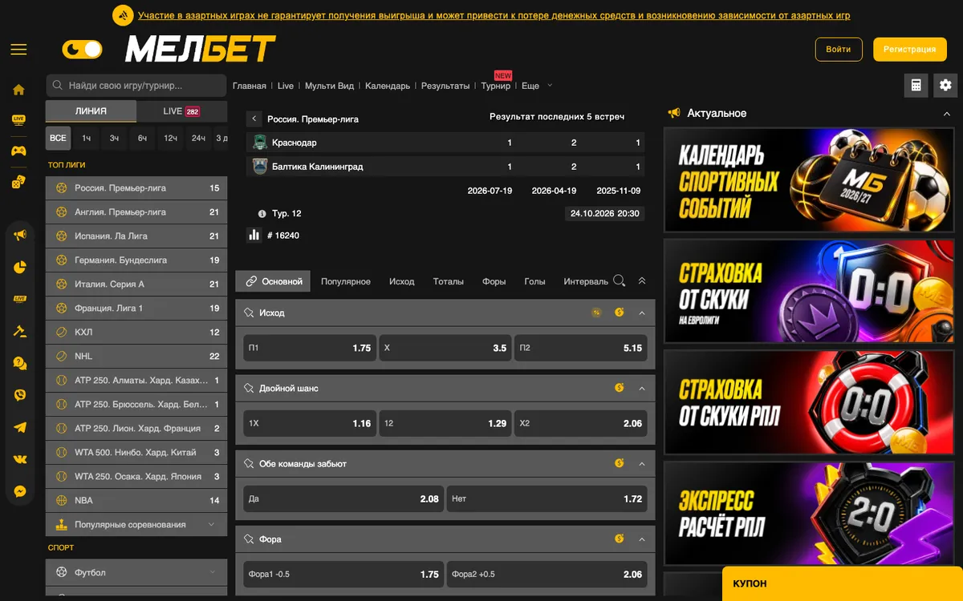Collapse the Исход market section
Screen dimensions: 963x601
point(642,313)
